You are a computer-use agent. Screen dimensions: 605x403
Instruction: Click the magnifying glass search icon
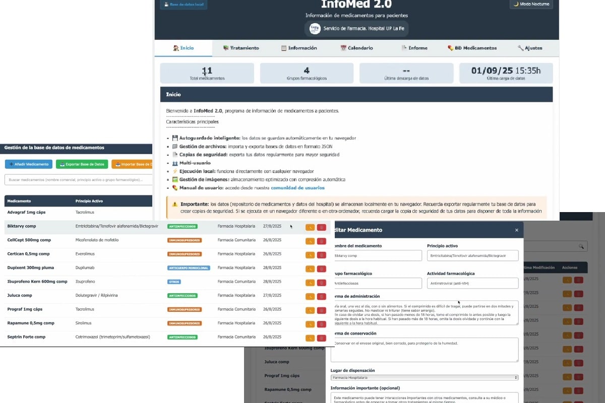[x=582, y=246]
